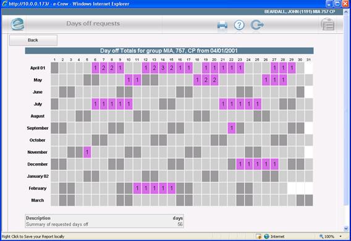Open the help question mark icon
Viewport: 351px width, 241px height.
point(239,25)
